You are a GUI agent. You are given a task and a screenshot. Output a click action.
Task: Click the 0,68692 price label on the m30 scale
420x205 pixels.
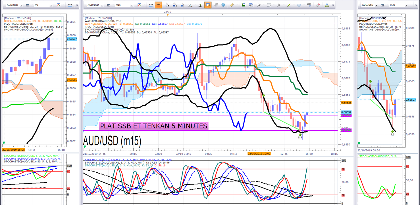click(411, 66)
